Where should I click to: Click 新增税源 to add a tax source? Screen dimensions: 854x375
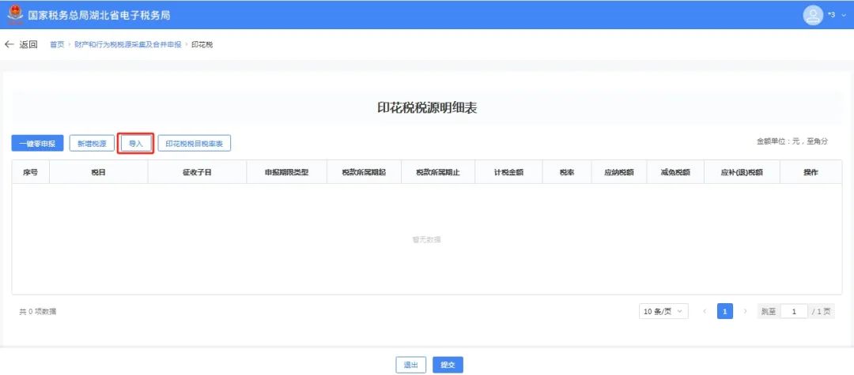[90, 144]
